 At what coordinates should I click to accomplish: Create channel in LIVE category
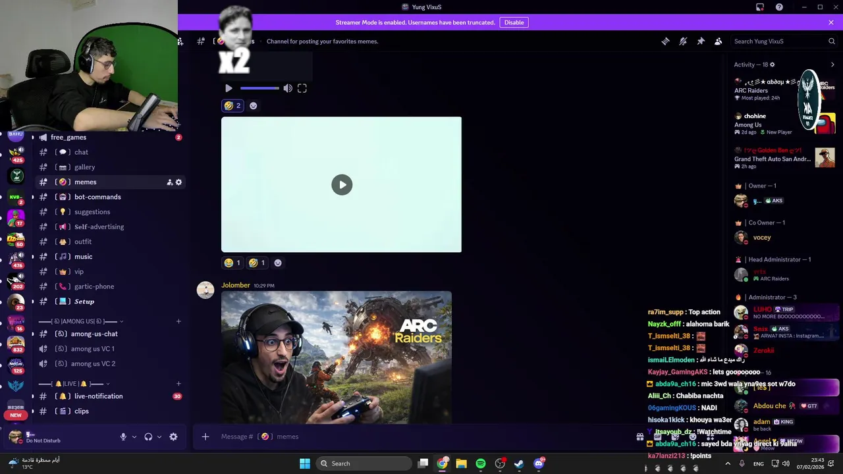click(x=178, y=384)
